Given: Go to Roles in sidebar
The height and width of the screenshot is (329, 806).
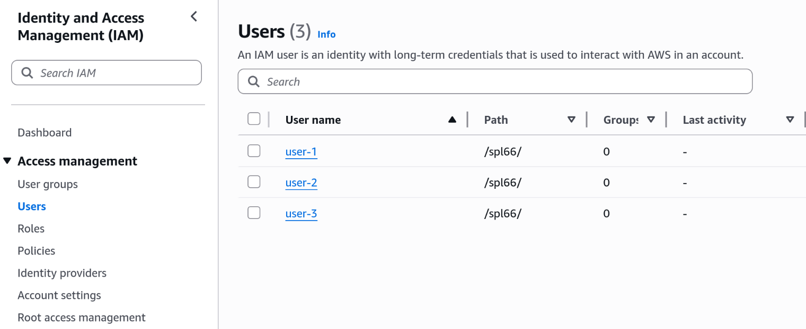Looking at the screenshot, I should 31,229.
